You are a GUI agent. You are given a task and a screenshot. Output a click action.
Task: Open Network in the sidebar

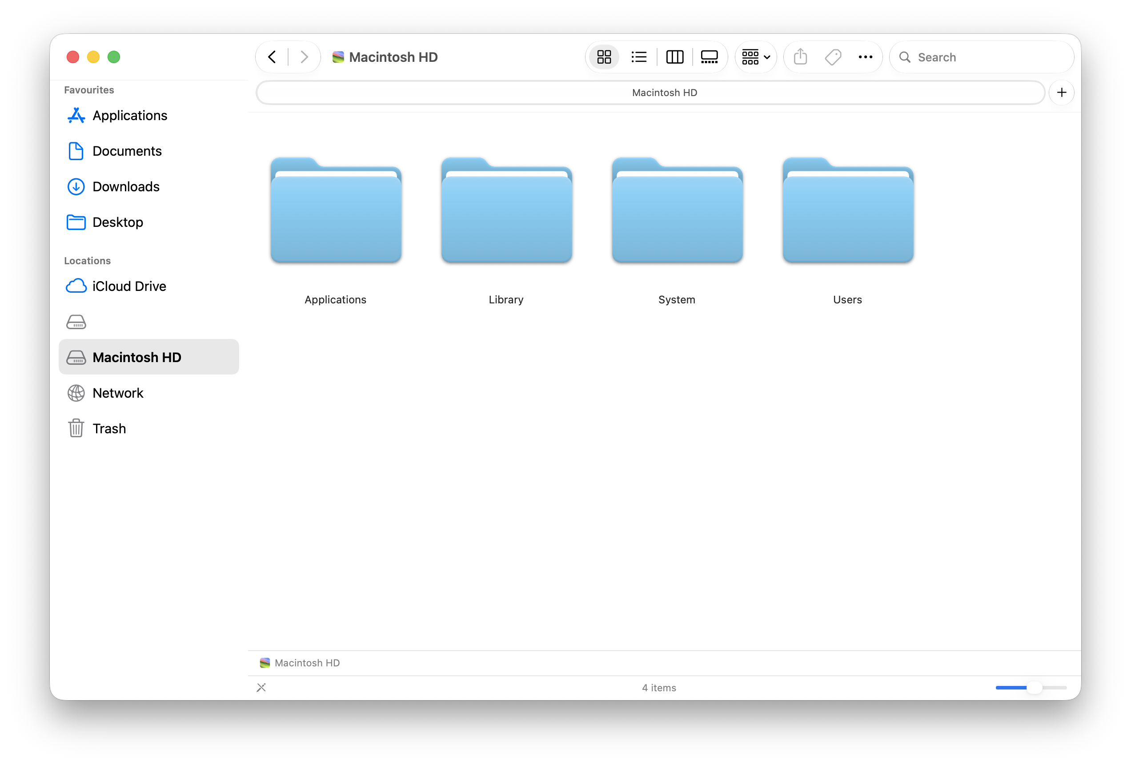point(148,392)
